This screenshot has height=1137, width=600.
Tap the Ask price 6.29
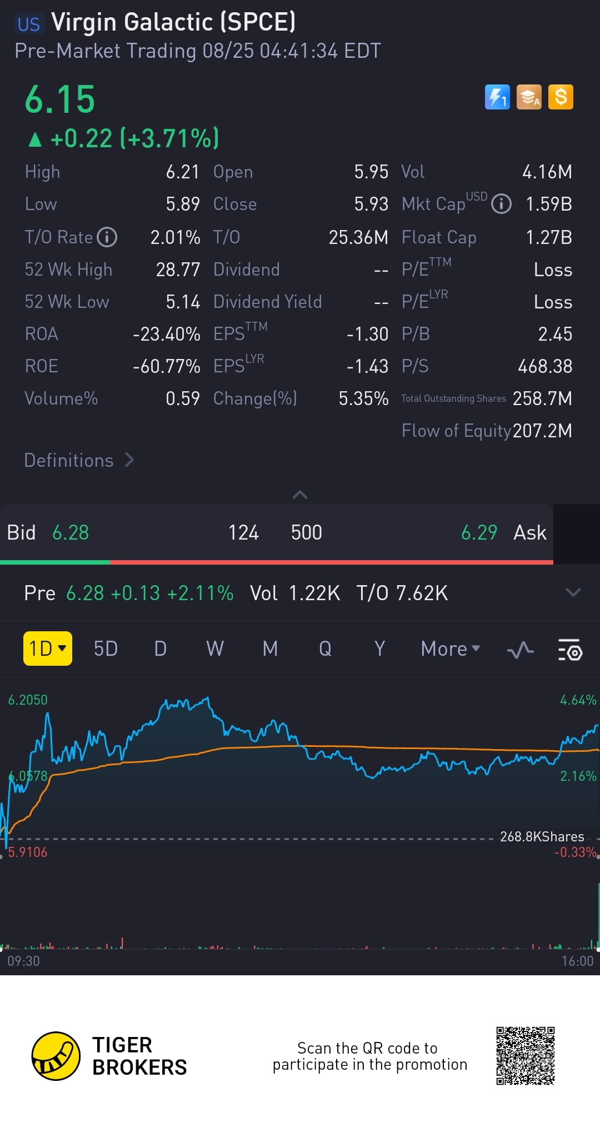click(x=479, y=532)
